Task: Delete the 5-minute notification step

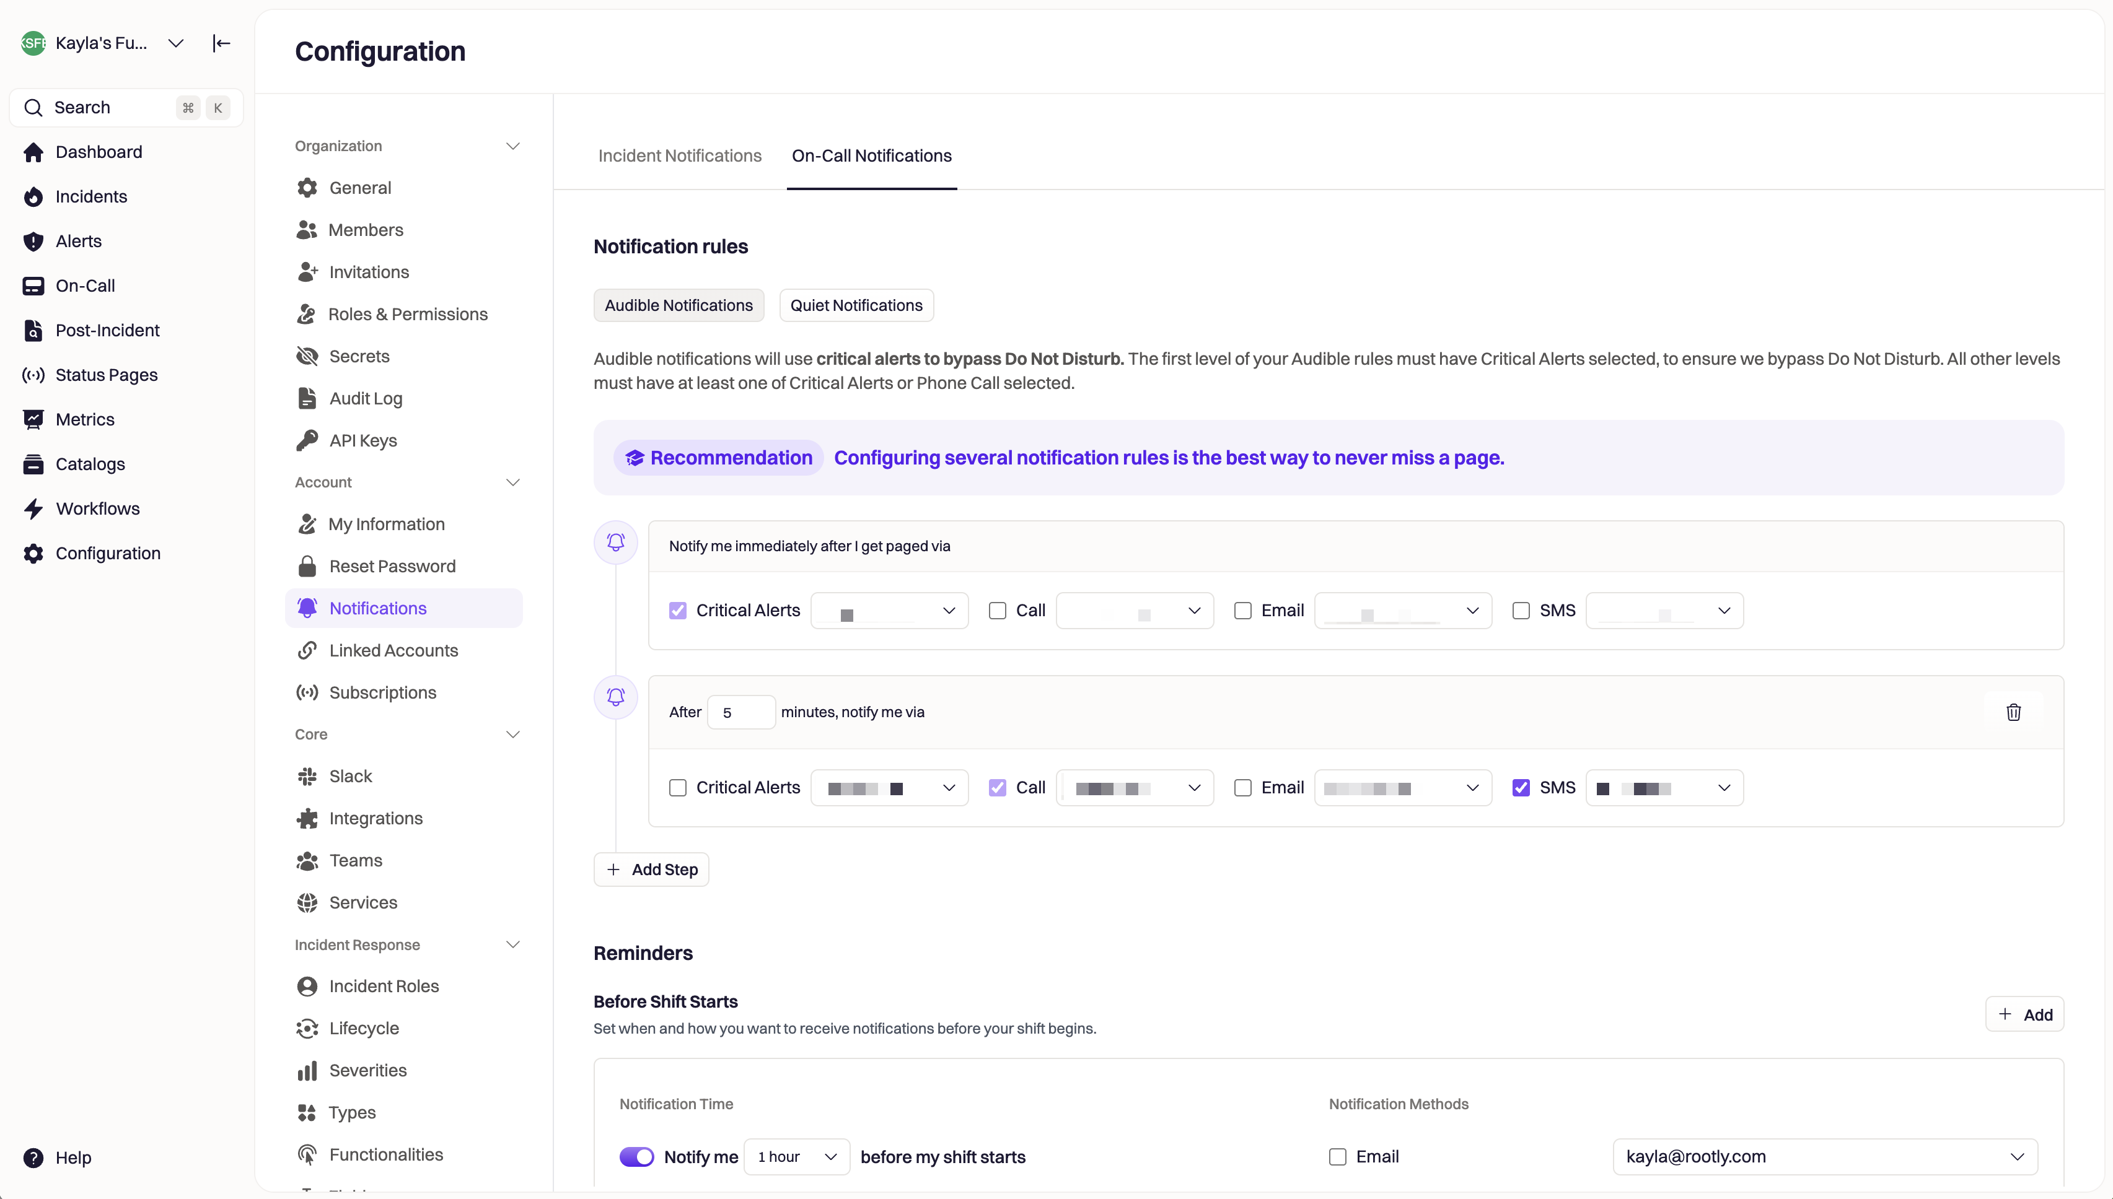Action: pos(2013,712)
